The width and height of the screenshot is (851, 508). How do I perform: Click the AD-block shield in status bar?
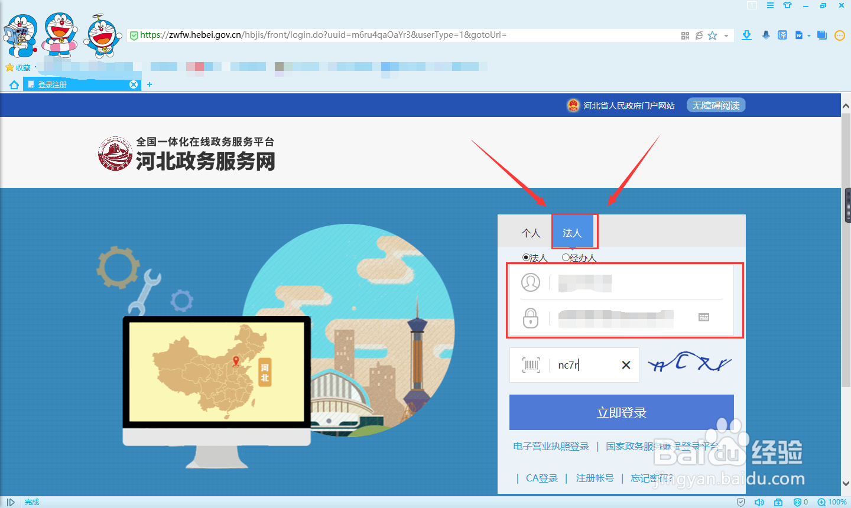pyautogui.click(x=798, y=502)
